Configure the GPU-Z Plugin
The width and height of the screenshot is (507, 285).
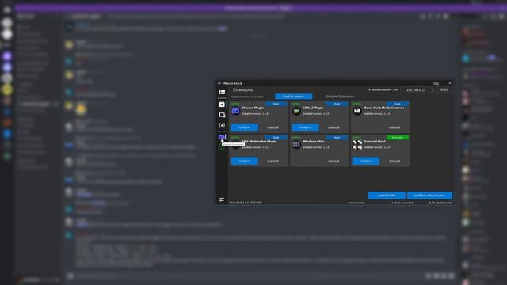tap(305, 127)
